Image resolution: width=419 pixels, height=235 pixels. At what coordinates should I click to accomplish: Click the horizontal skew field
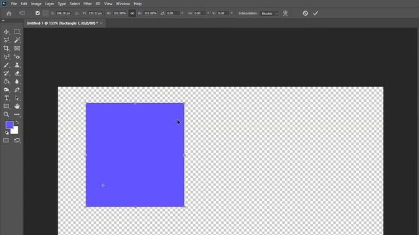199,13
